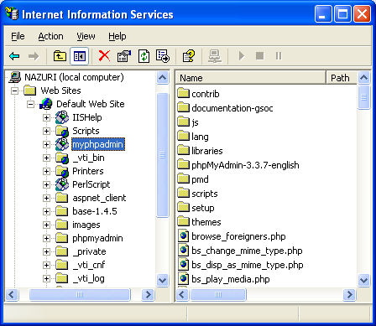Click the Pause item icon
The height and width of the screenshot is (326, 376).
click(279, 56)
